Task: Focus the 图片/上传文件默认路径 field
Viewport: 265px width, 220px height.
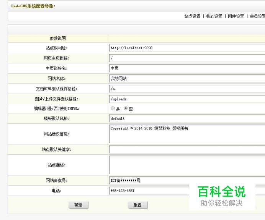Action: click(187, 99)
